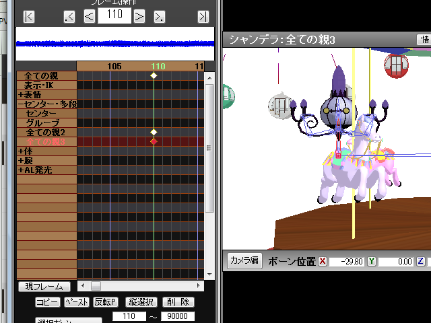Jump to the first frame
431x323 pixels.
[x=29, y=16]
